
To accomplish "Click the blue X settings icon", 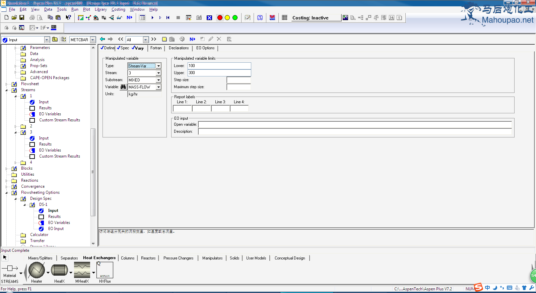I will pyautogui.click(x=209, y=17).
